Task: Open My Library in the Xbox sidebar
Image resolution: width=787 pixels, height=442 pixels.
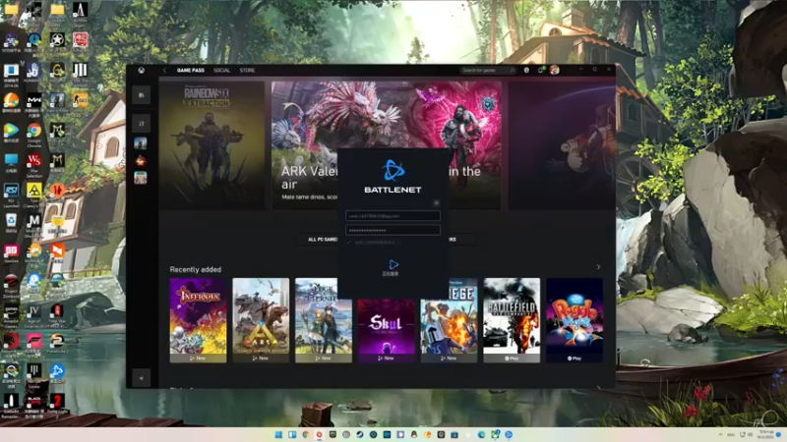Action: [141, 94]
